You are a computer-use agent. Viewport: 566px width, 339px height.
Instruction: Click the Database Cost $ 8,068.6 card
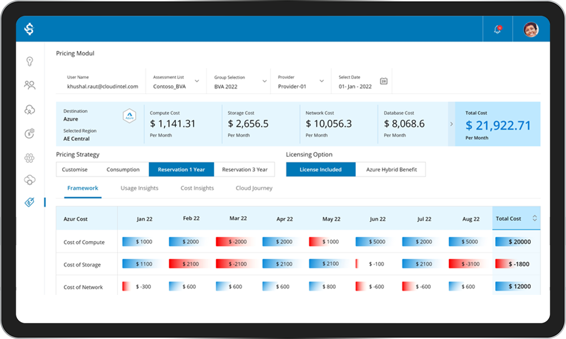tap(413, 124)
